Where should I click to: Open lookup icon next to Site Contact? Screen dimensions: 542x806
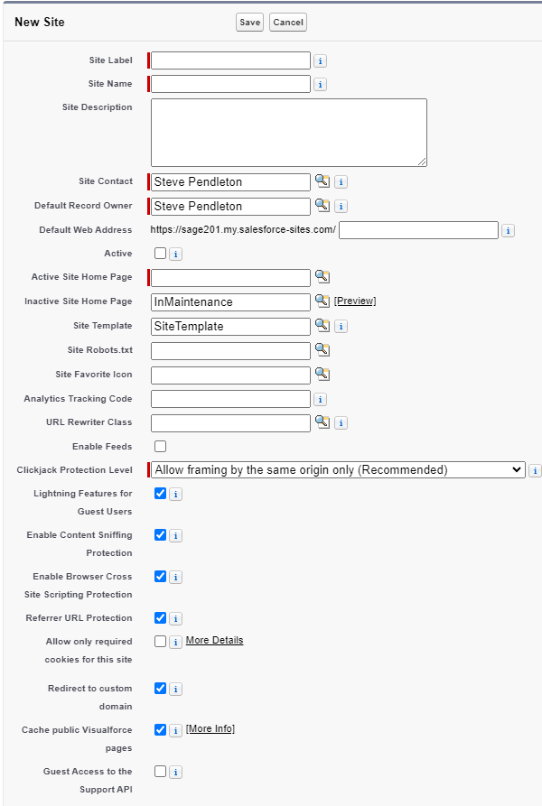point(322,181)
